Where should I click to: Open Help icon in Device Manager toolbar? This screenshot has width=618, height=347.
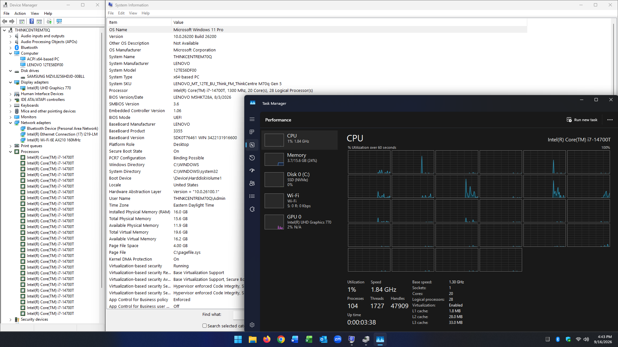tap(32, 22)
